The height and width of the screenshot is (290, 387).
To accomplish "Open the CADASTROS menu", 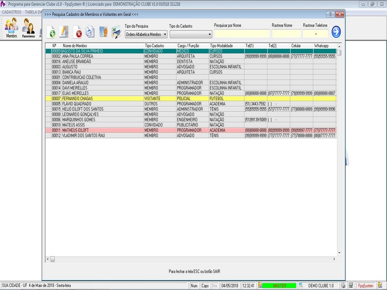I will (12, 12).
